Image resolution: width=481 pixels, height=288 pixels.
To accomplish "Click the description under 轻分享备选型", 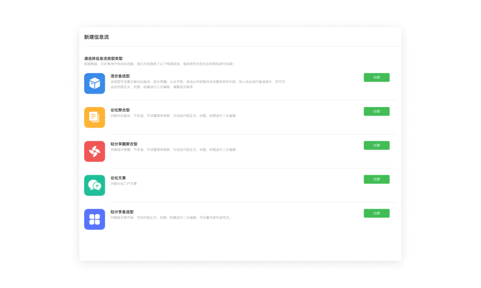I will (x=171, y=217).
